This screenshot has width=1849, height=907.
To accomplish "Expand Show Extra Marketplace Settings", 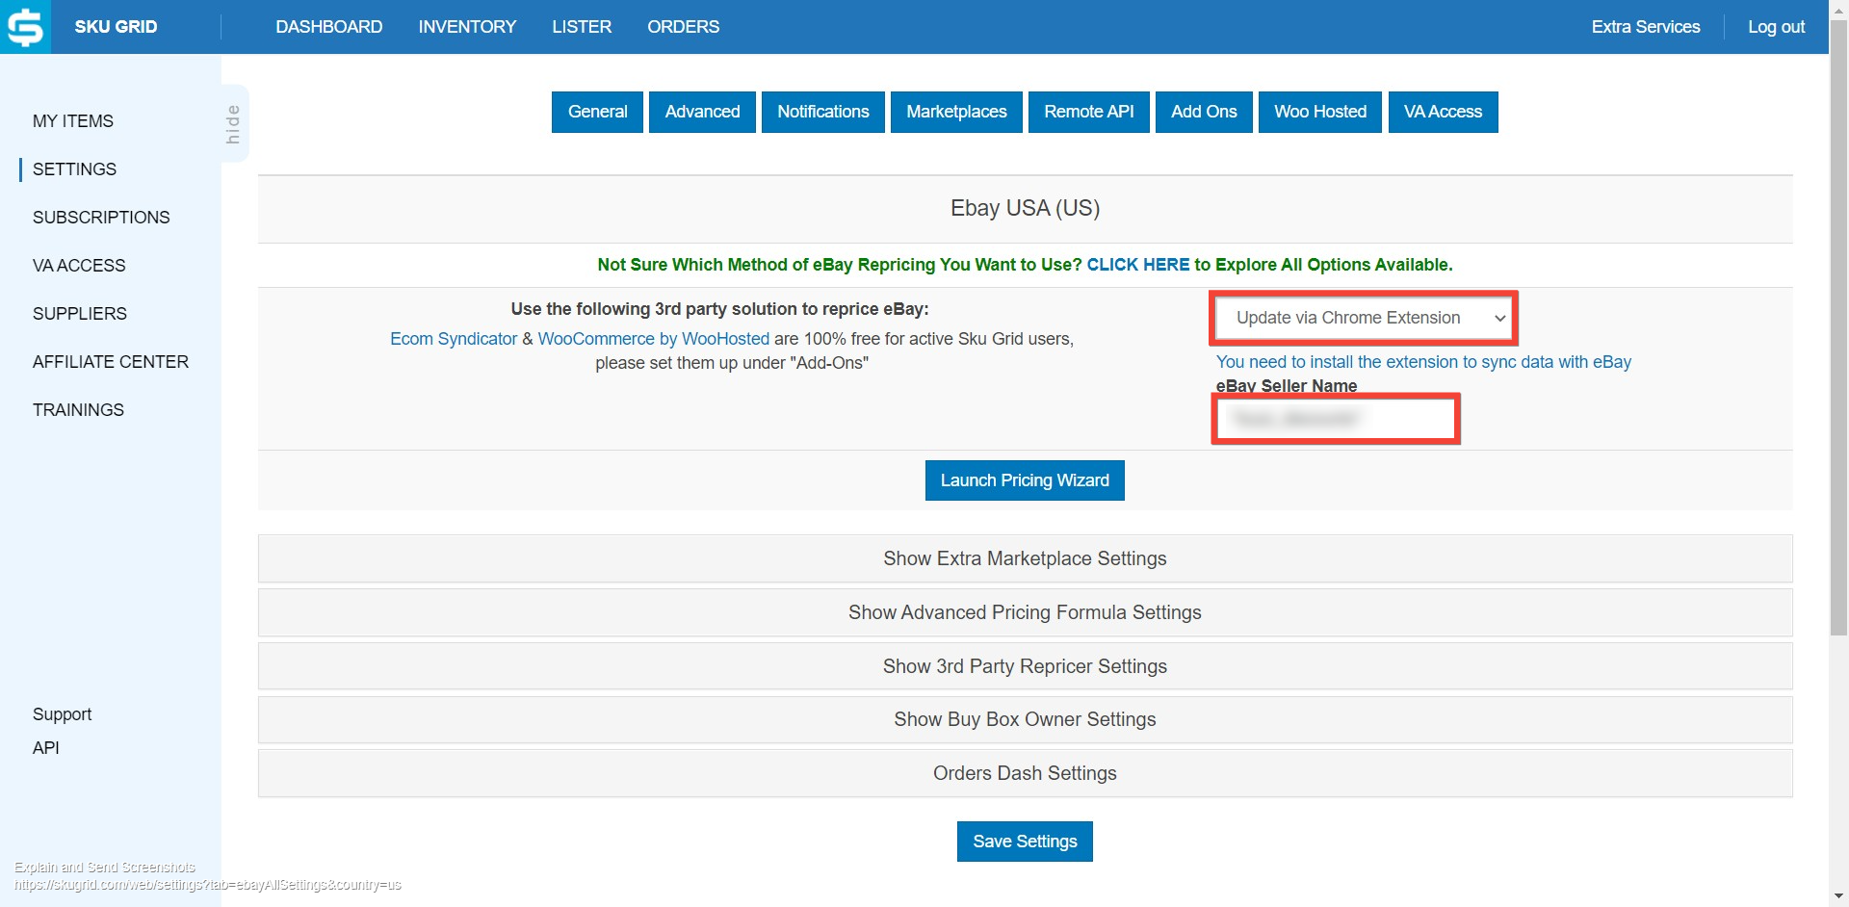I will [x=1025, y=558].
